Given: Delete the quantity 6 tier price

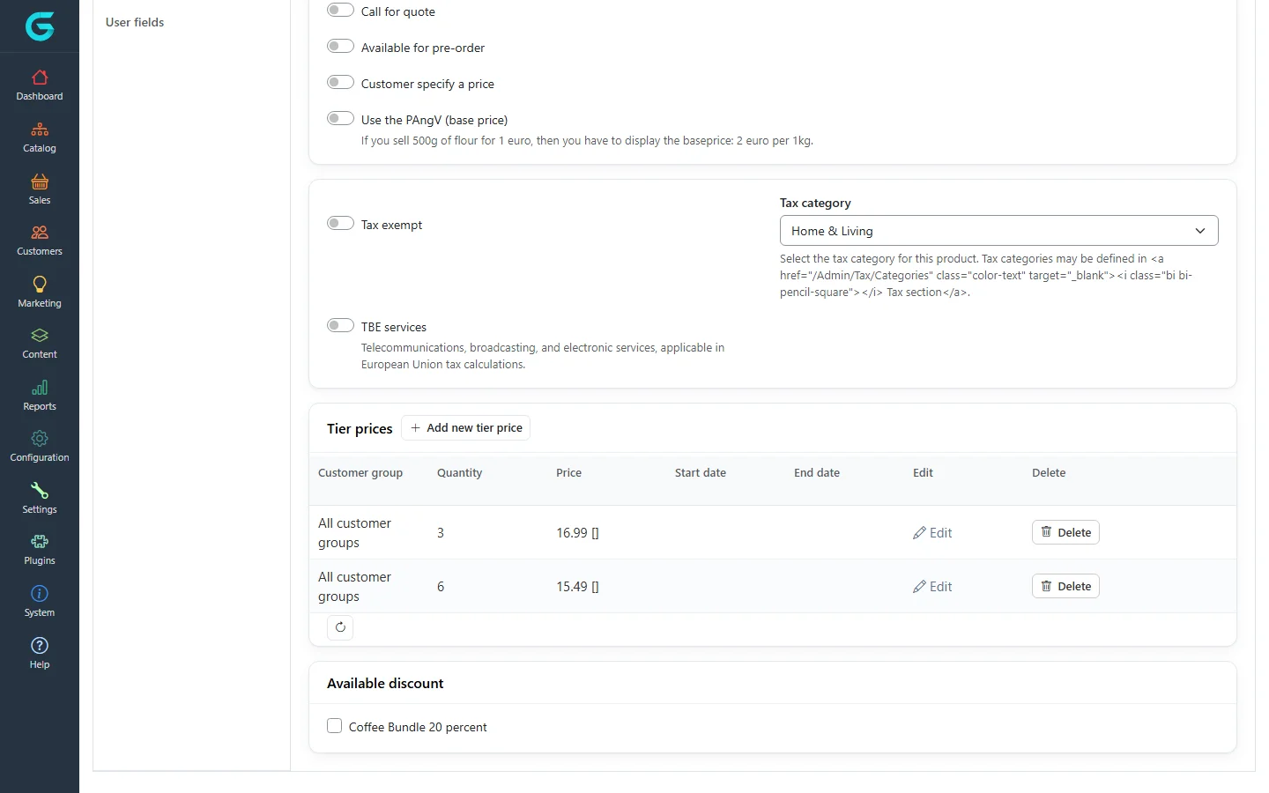Looking at the screenshot, I should point(1065,586).
